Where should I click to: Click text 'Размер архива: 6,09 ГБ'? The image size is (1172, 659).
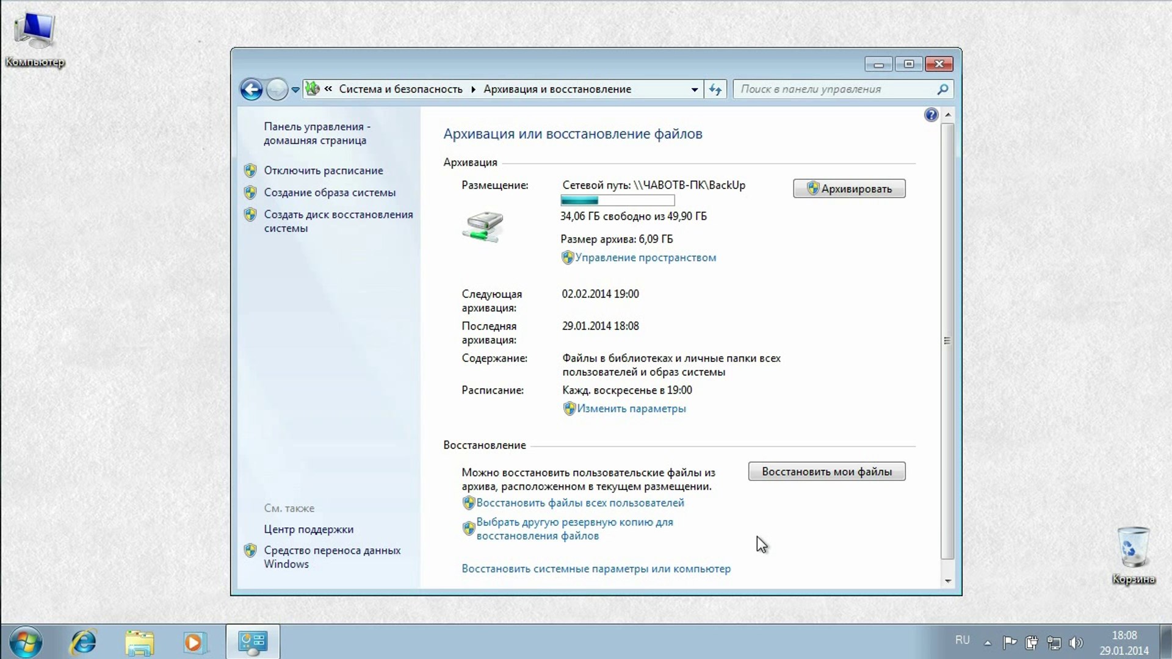point(617,239)
